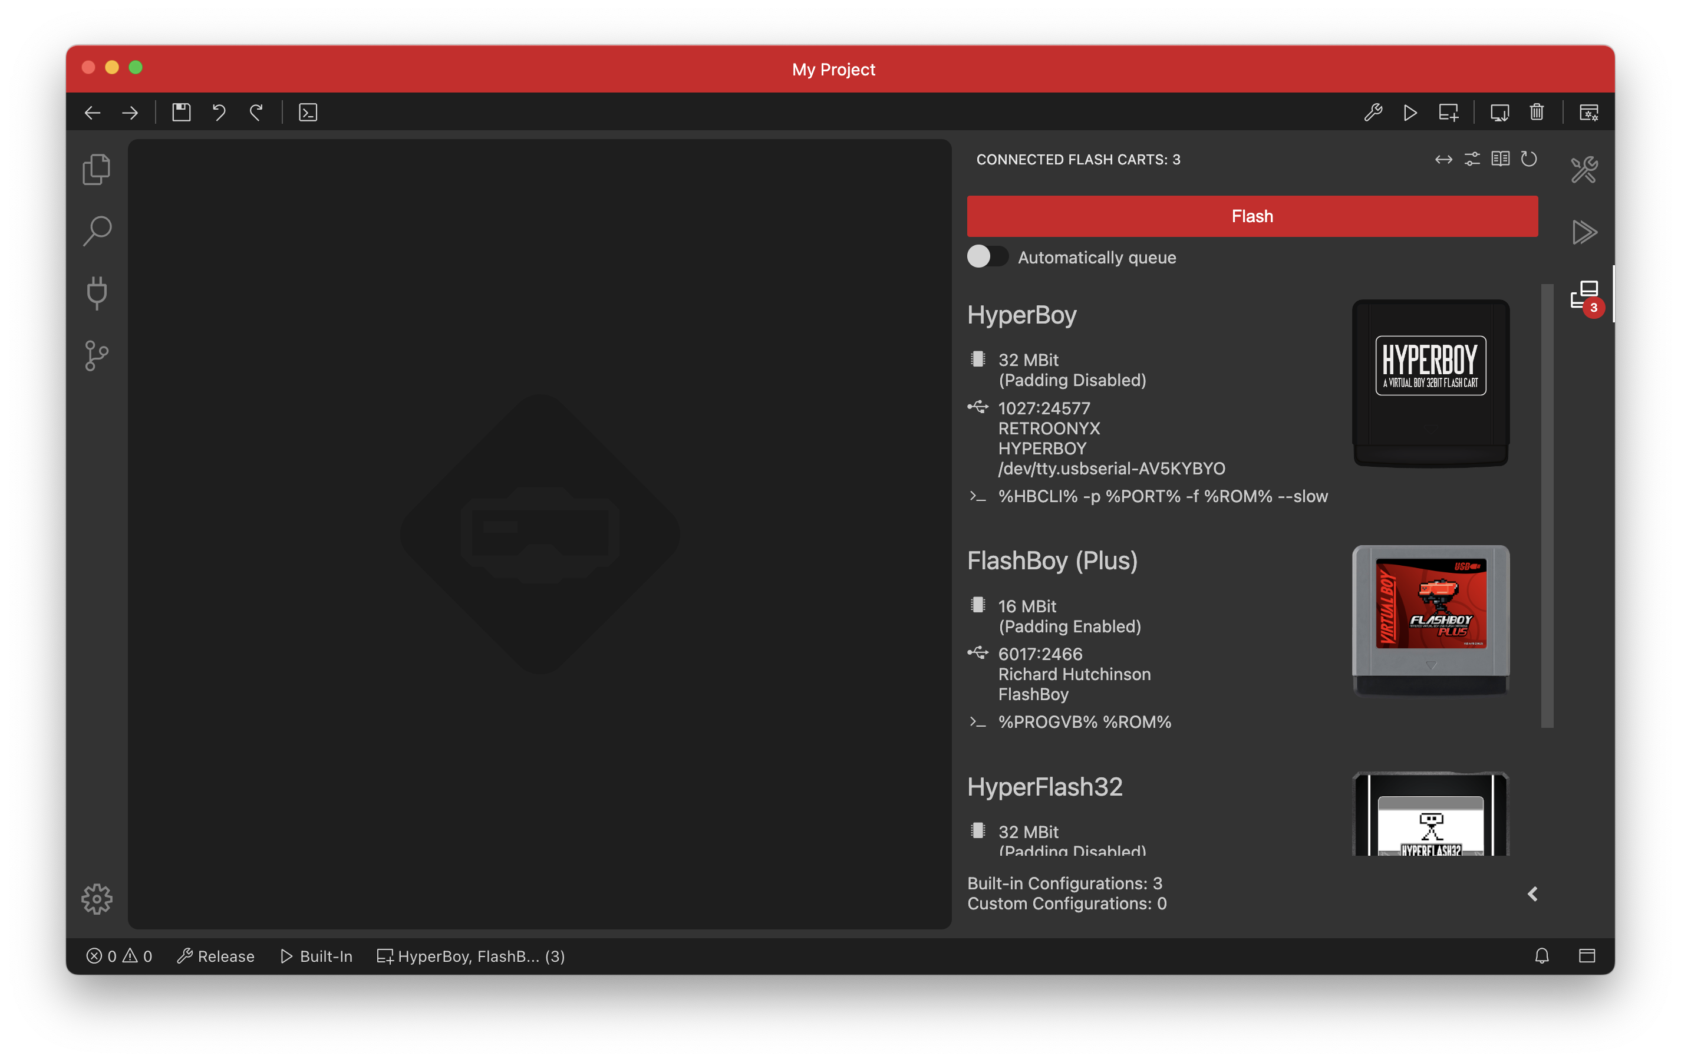Viewport: 1681px width, 1062px height.
Task: Go forward with the right arrow
Action: click(130, 113)
